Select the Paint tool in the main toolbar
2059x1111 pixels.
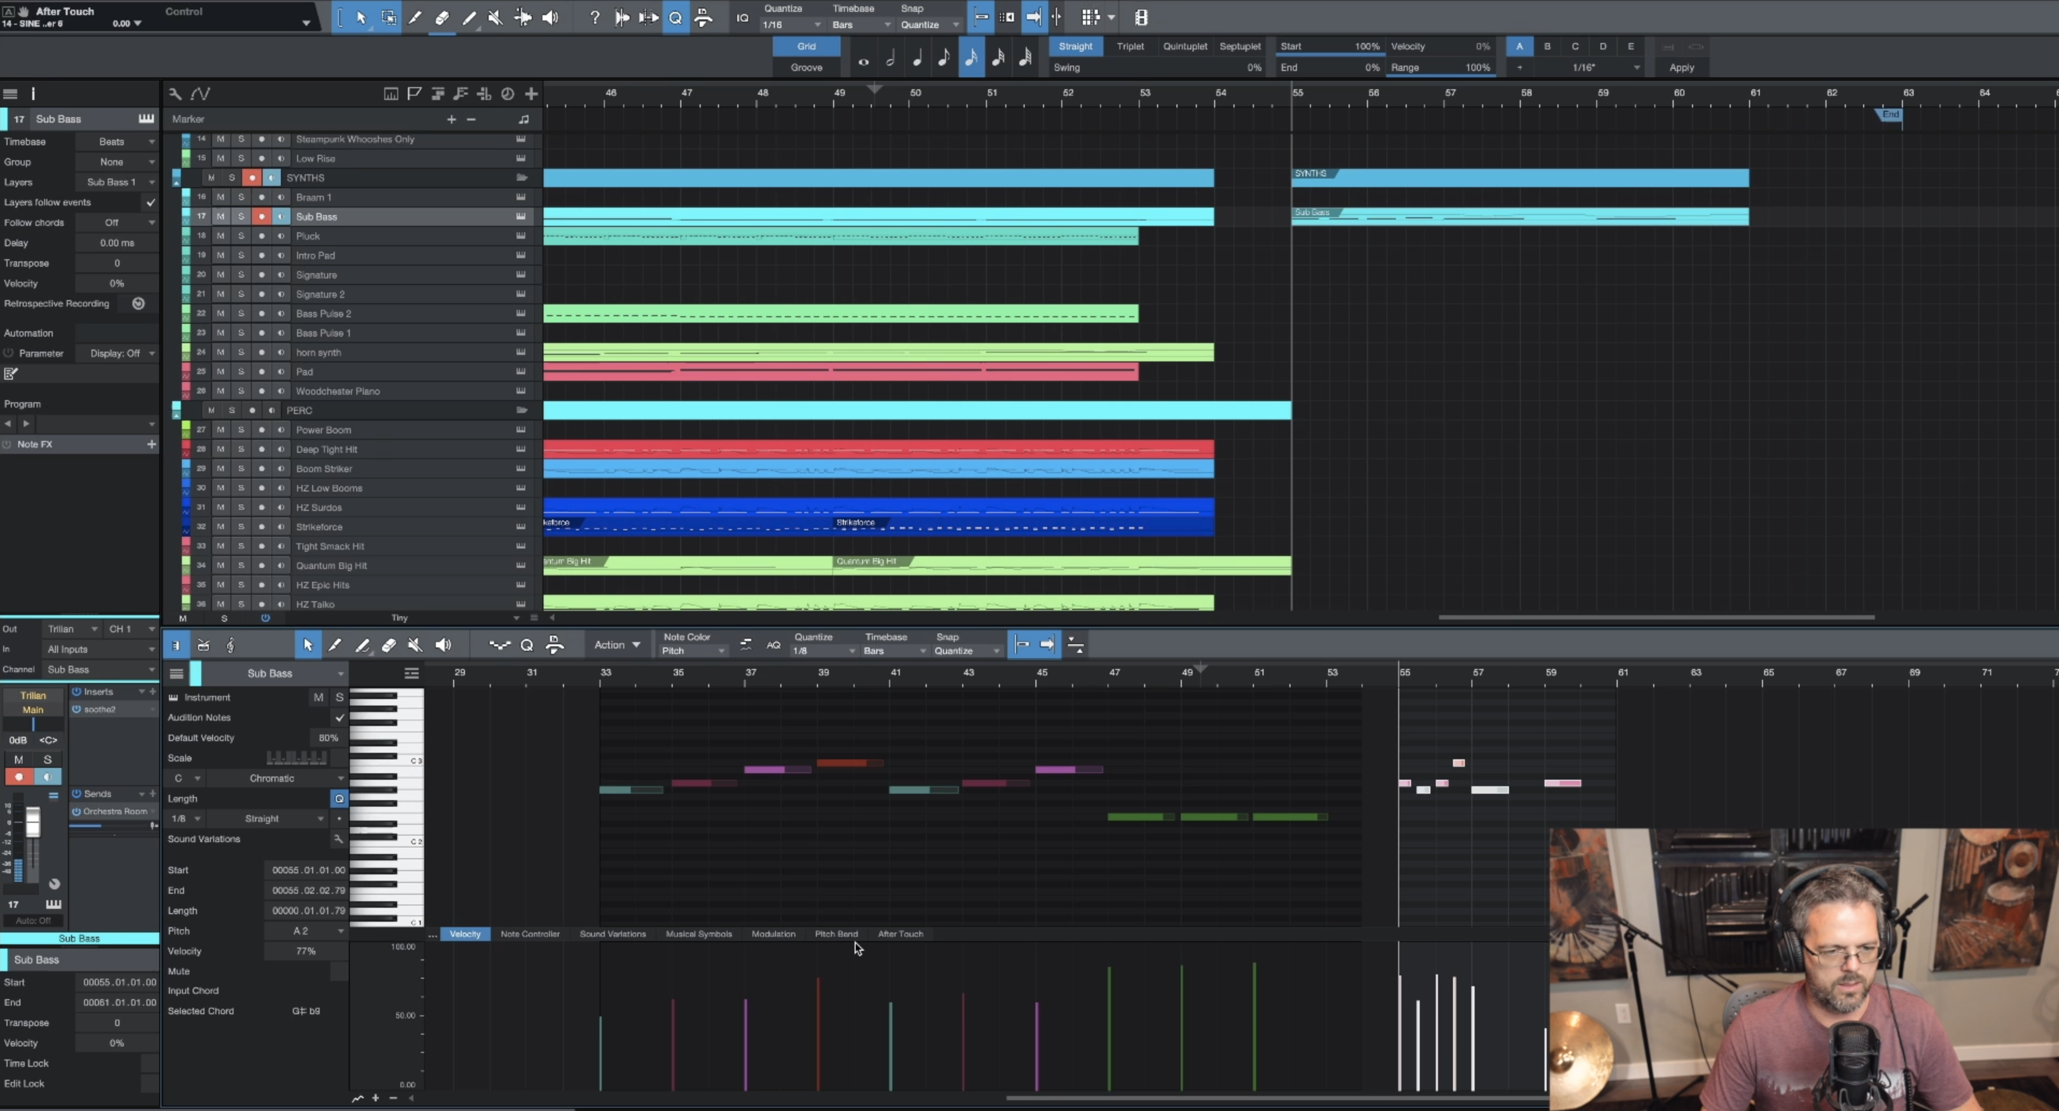[x=469, y=18]
